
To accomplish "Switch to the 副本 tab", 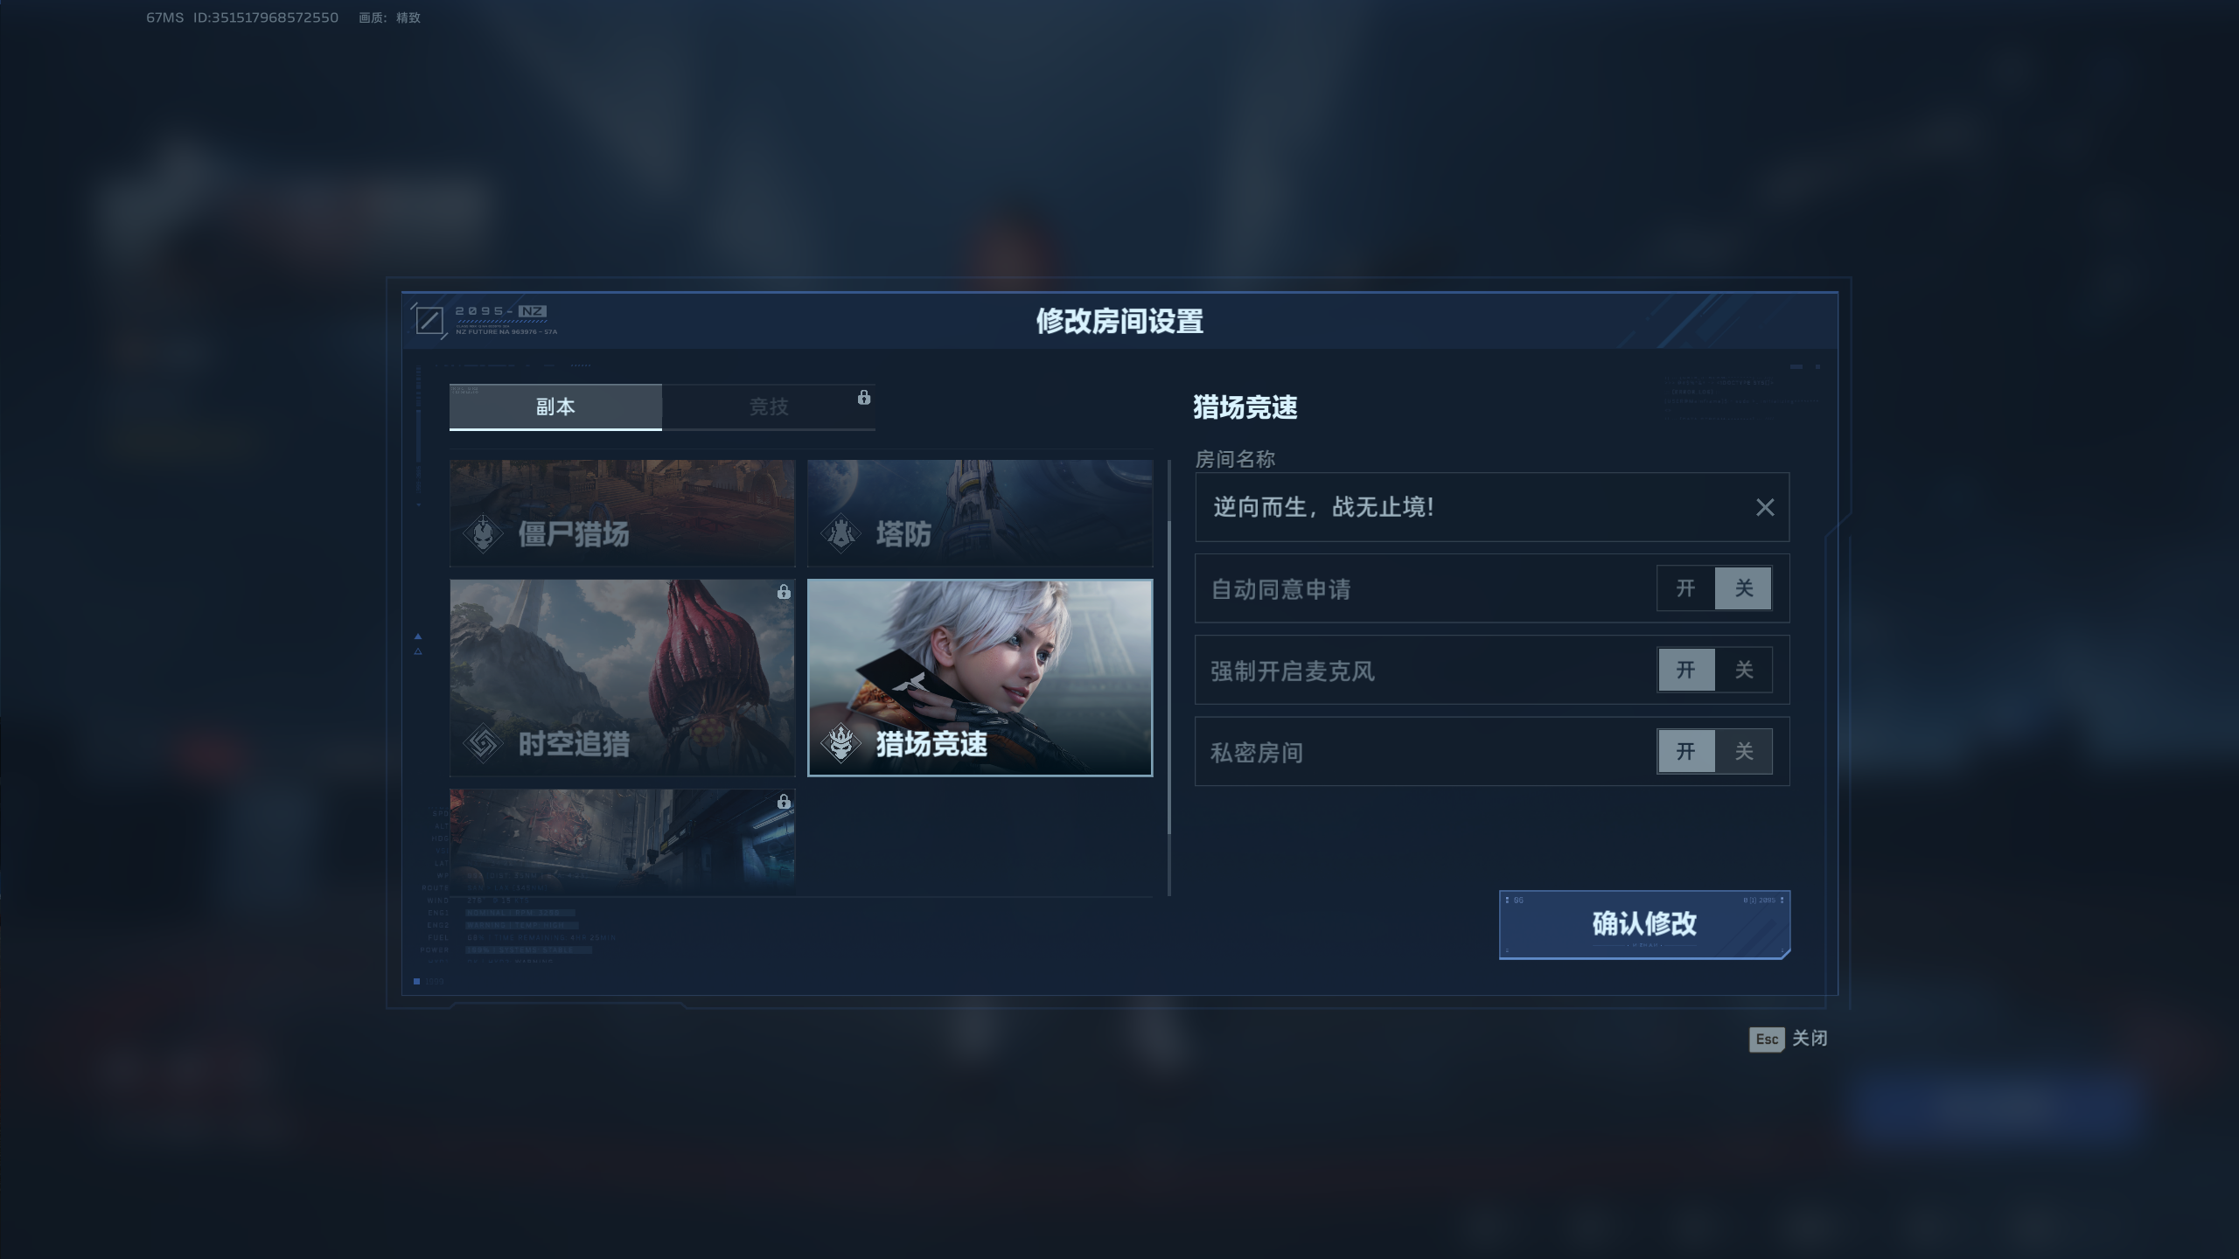I will tap(555, 407).
